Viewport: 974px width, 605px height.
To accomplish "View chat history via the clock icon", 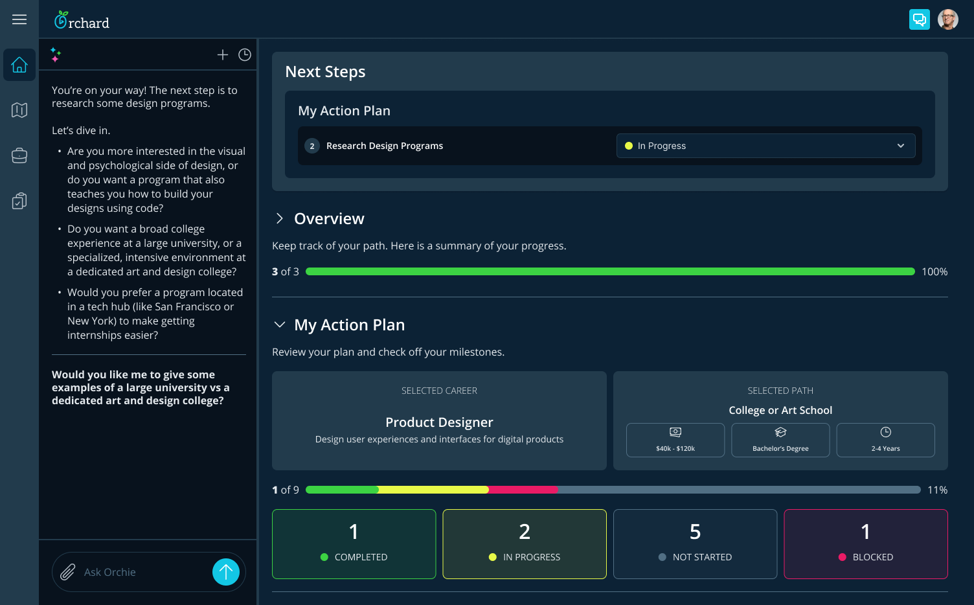I will [244, 55].
